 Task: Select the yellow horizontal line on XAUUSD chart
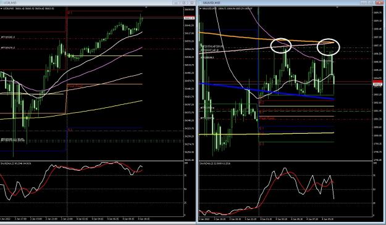coord(266,134)
